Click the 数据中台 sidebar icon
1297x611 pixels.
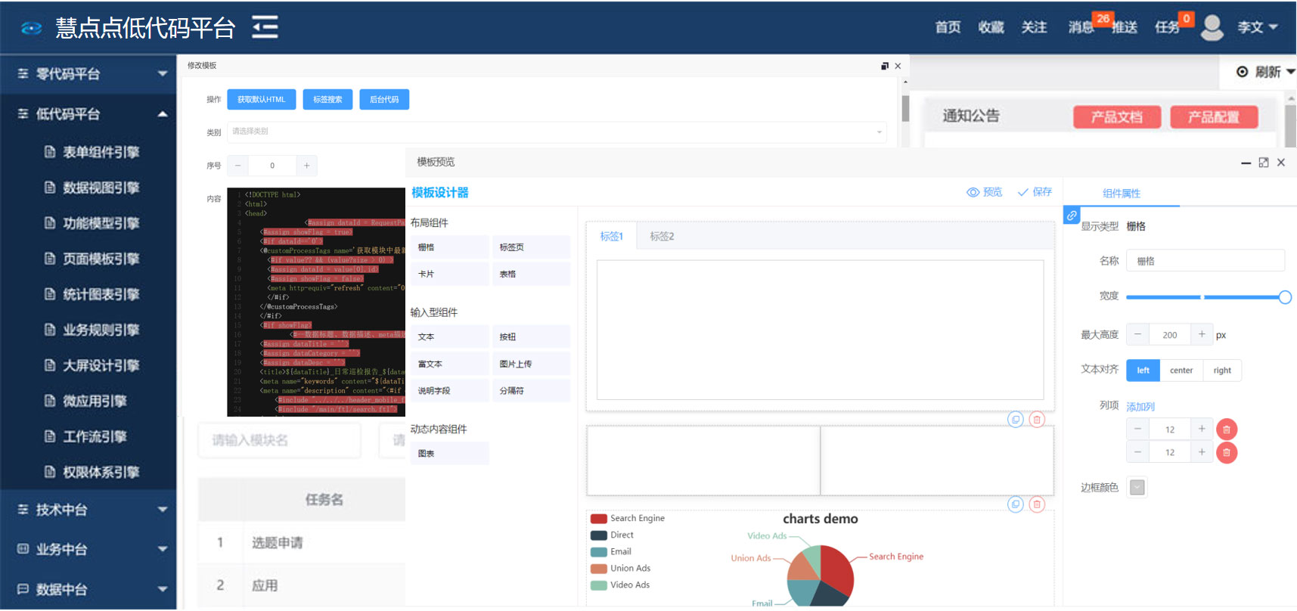click(23, 589)
